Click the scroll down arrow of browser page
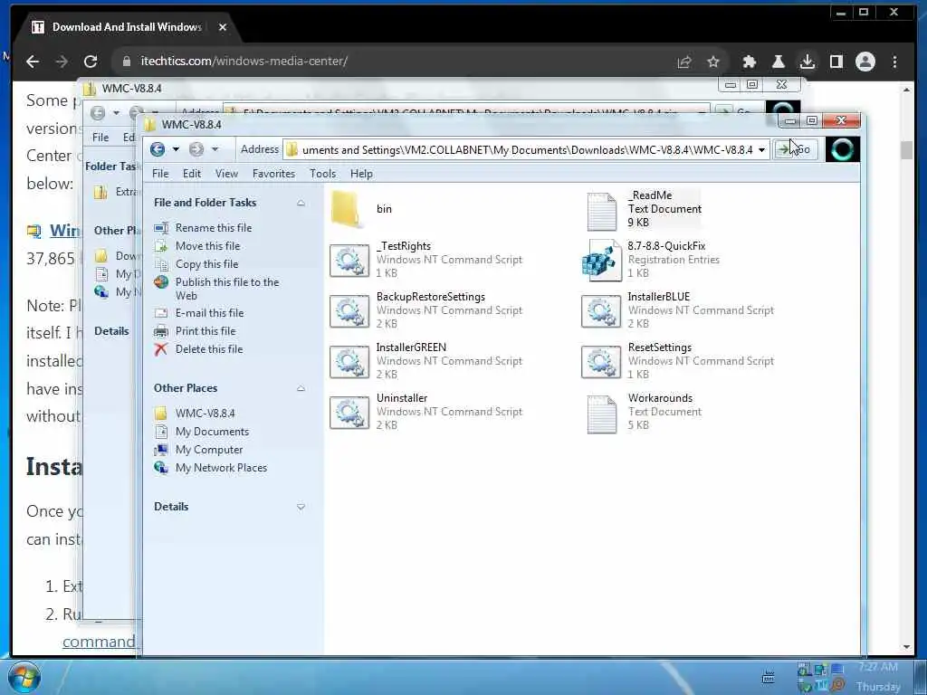Screen dimensions: 927x695 906,647
